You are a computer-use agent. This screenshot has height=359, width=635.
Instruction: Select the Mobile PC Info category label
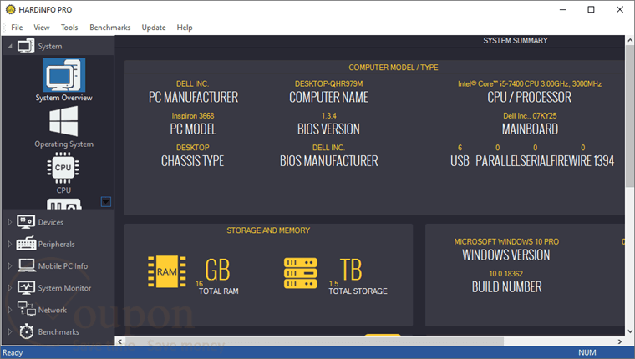63,266
